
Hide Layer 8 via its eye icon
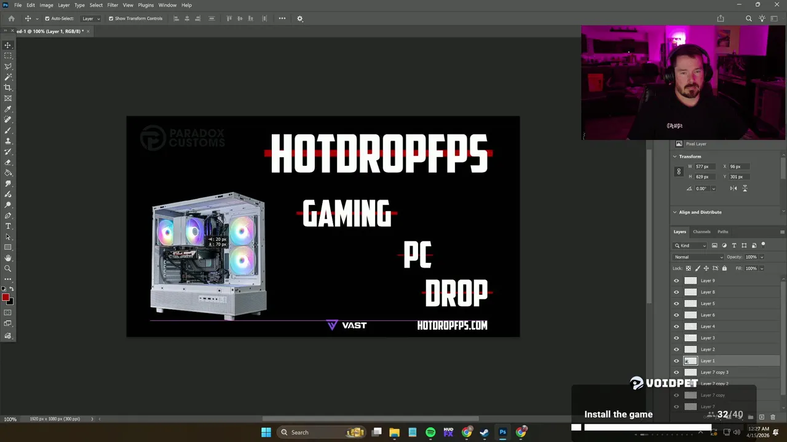[x=677, y=292]
